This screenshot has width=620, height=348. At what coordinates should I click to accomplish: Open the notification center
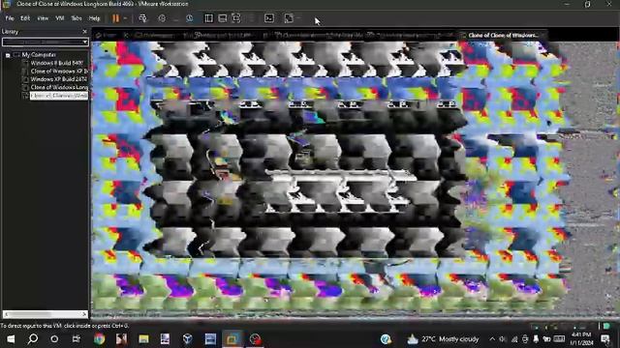coord(605,339)
